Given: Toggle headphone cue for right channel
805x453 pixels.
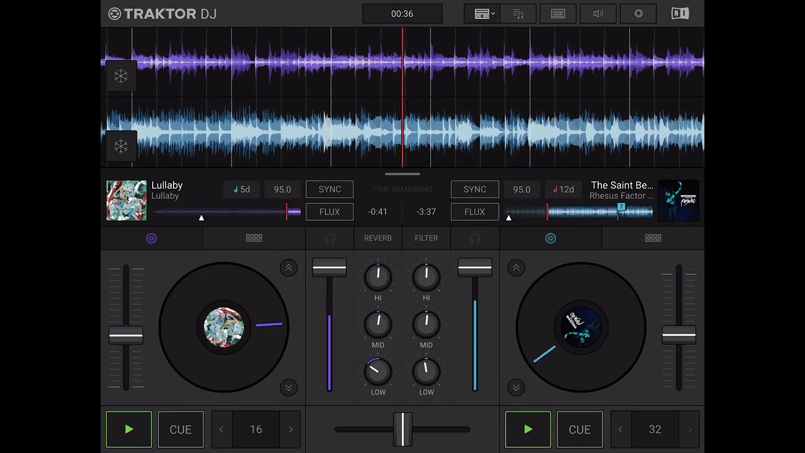Looking at the screenshot, I should (475, 238).
